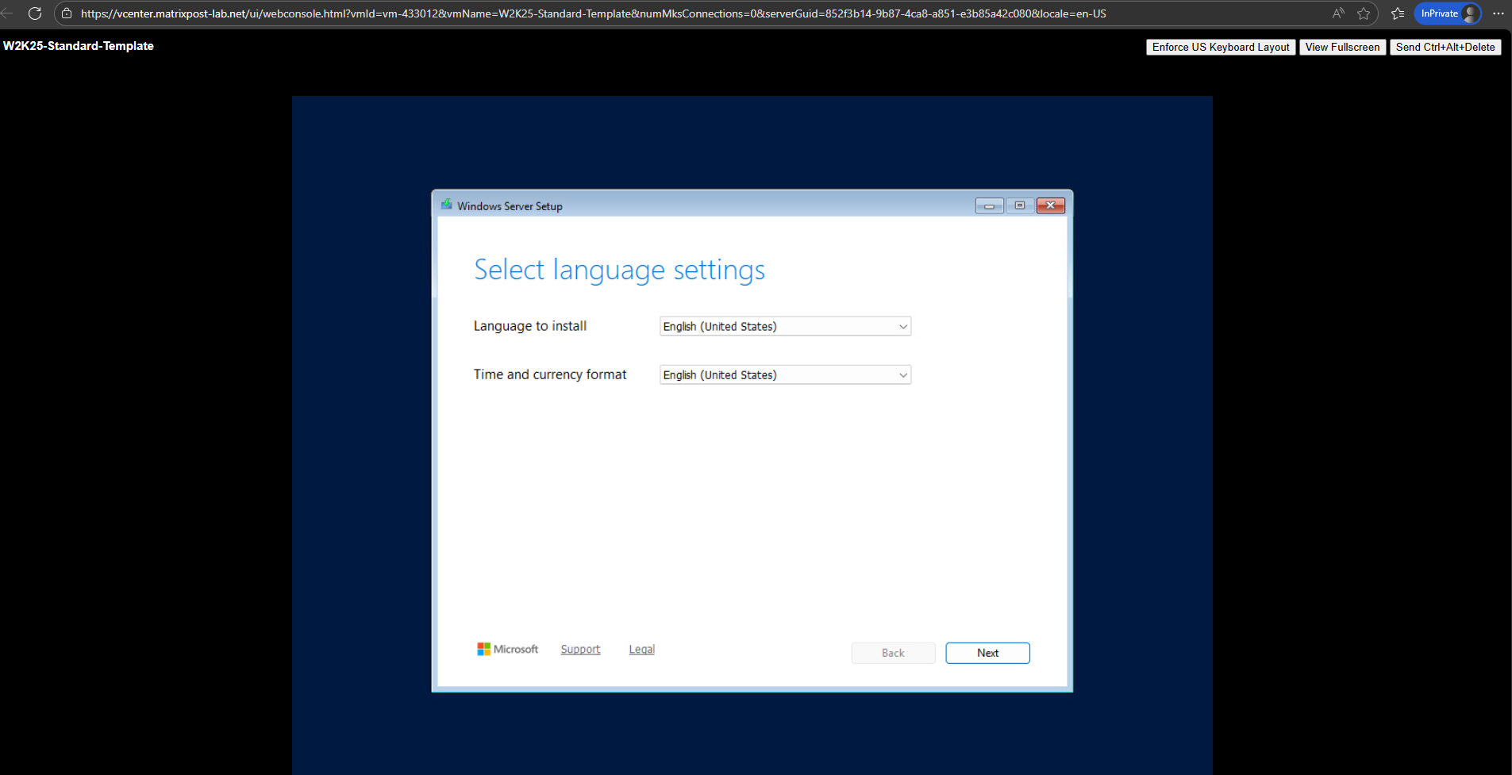This screenshot has height=775, width=1512.
Task: Click the Time and currency format label
Action: tap(550, 374)
